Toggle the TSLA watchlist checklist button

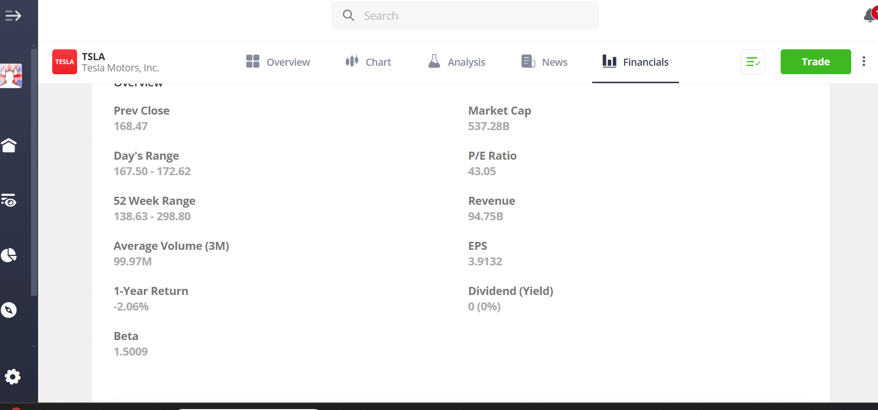tap(753, 62)
